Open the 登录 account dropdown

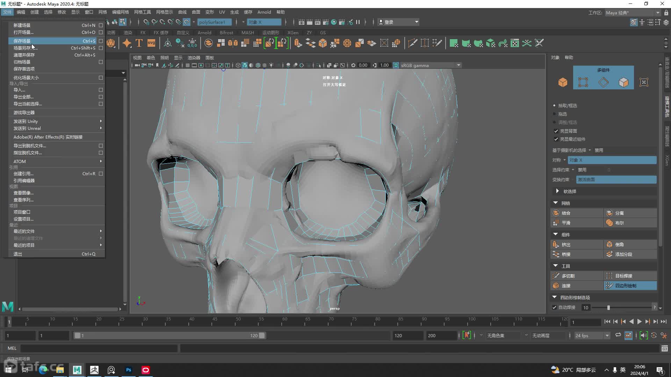tap(398, 22)
